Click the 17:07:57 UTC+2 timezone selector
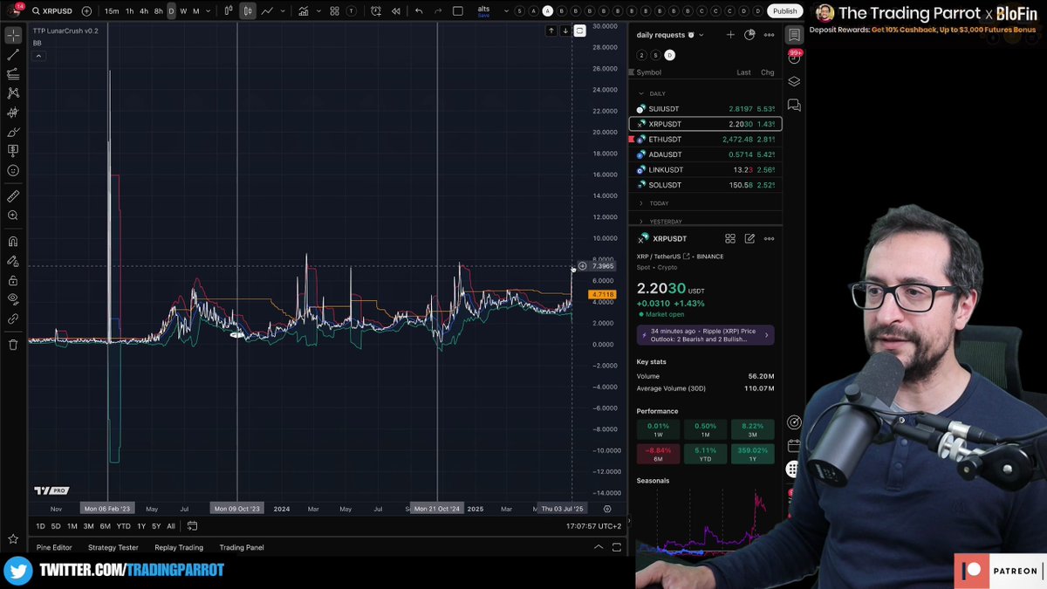The image size is (1047, 589). 593,526
